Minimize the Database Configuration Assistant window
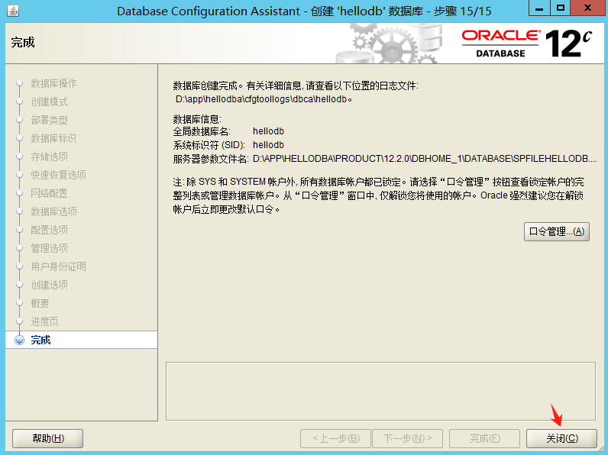This screenshot has width=608, height=455. (539, 8)
